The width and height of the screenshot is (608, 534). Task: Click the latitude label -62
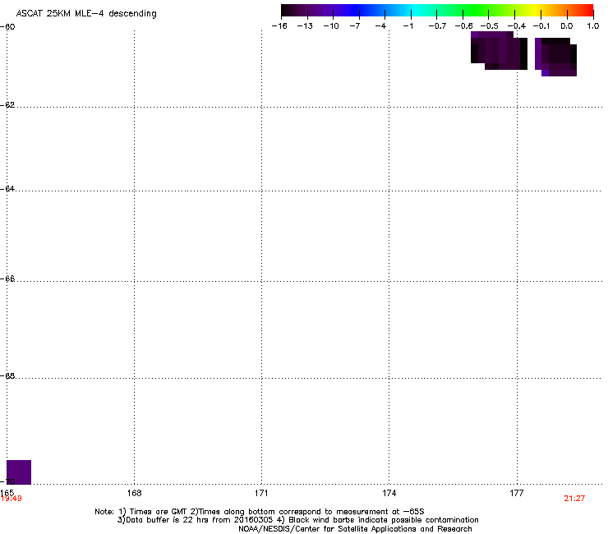pyautogui.click(x=7, y=105)
